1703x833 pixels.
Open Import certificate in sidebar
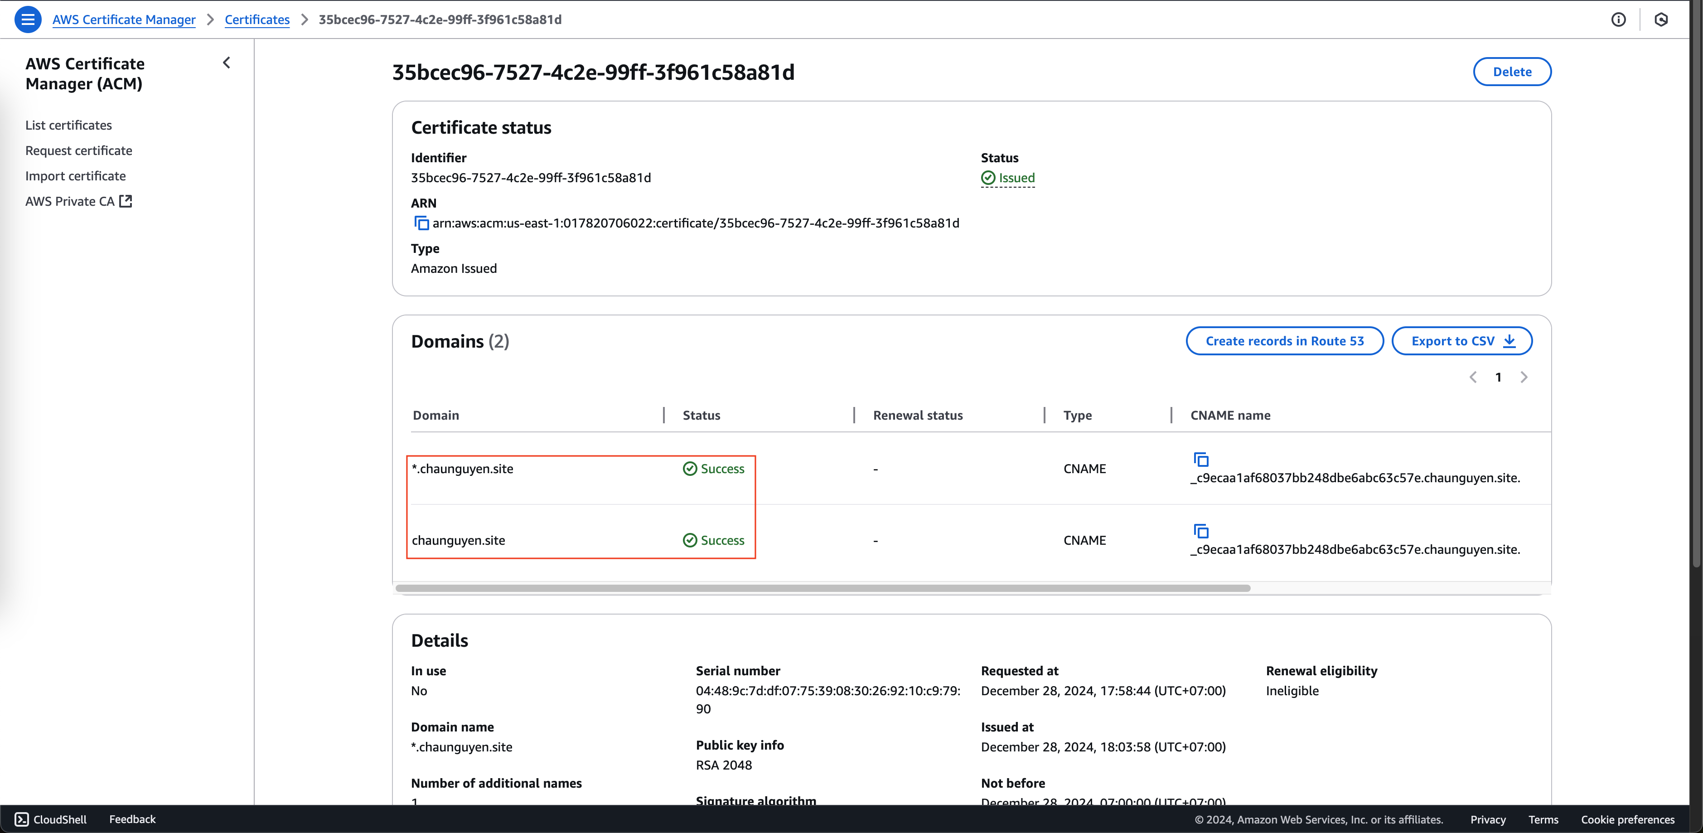coord(75,176)
